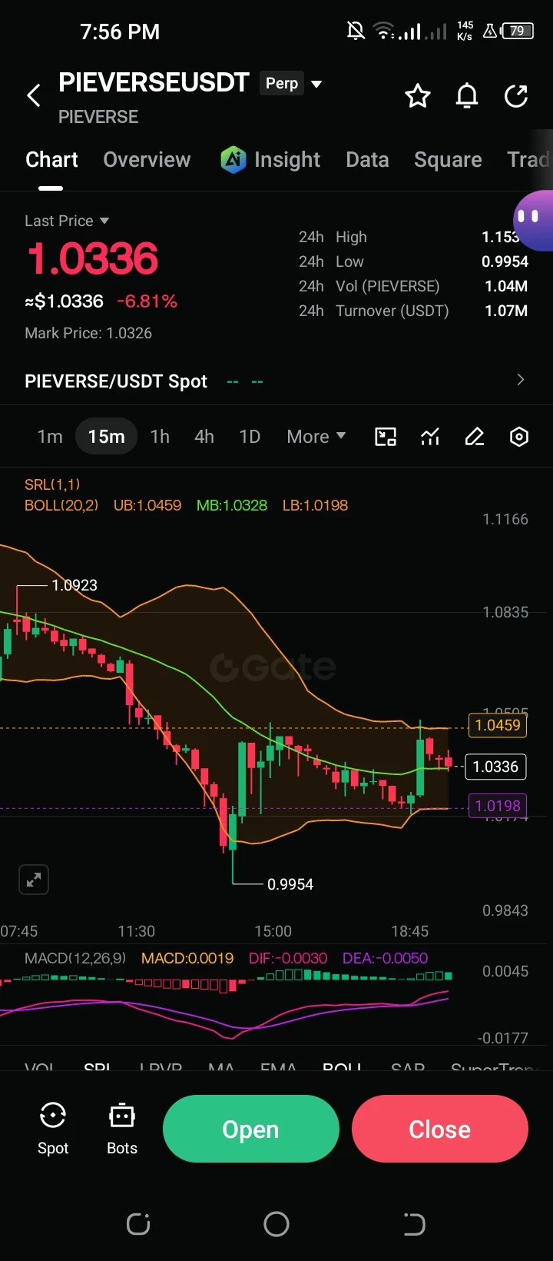The image size is (553, 1261).
Task: Tap the UB:1.0459 Bollinger value
Action: 147,505
